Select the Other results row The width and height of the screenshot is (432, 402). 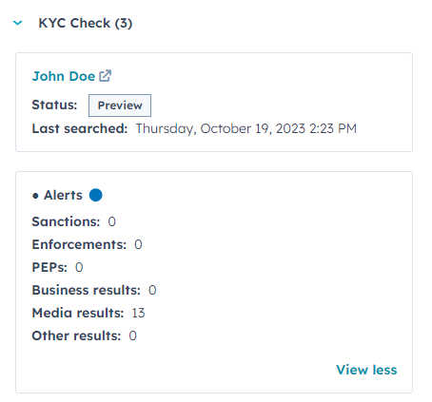pos(85,335)
